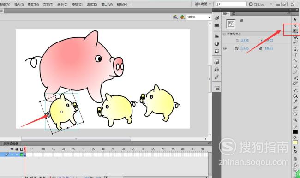Select the Lasso tool
Image resolution: width=300 pixels, height=178 pixels.
tap(295, 42)
